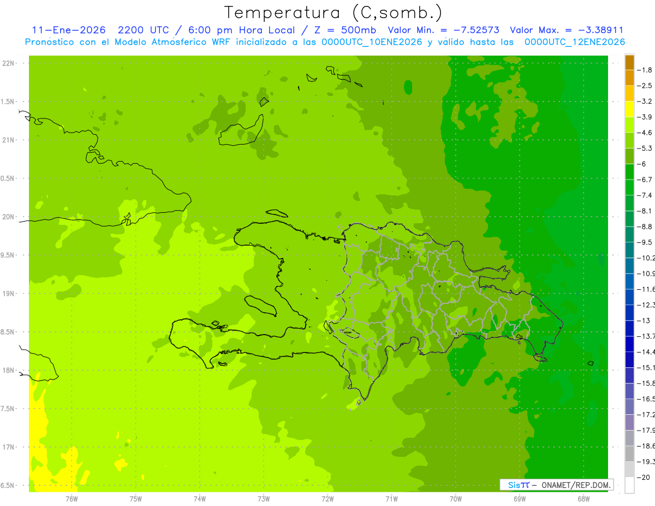Click the '68W' longitude label

tap(583, 498)
